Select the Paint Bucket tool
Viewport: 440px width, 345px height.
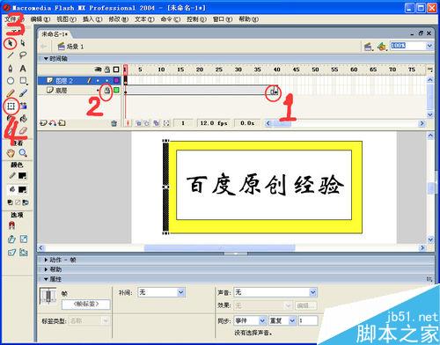coord(24,119)
